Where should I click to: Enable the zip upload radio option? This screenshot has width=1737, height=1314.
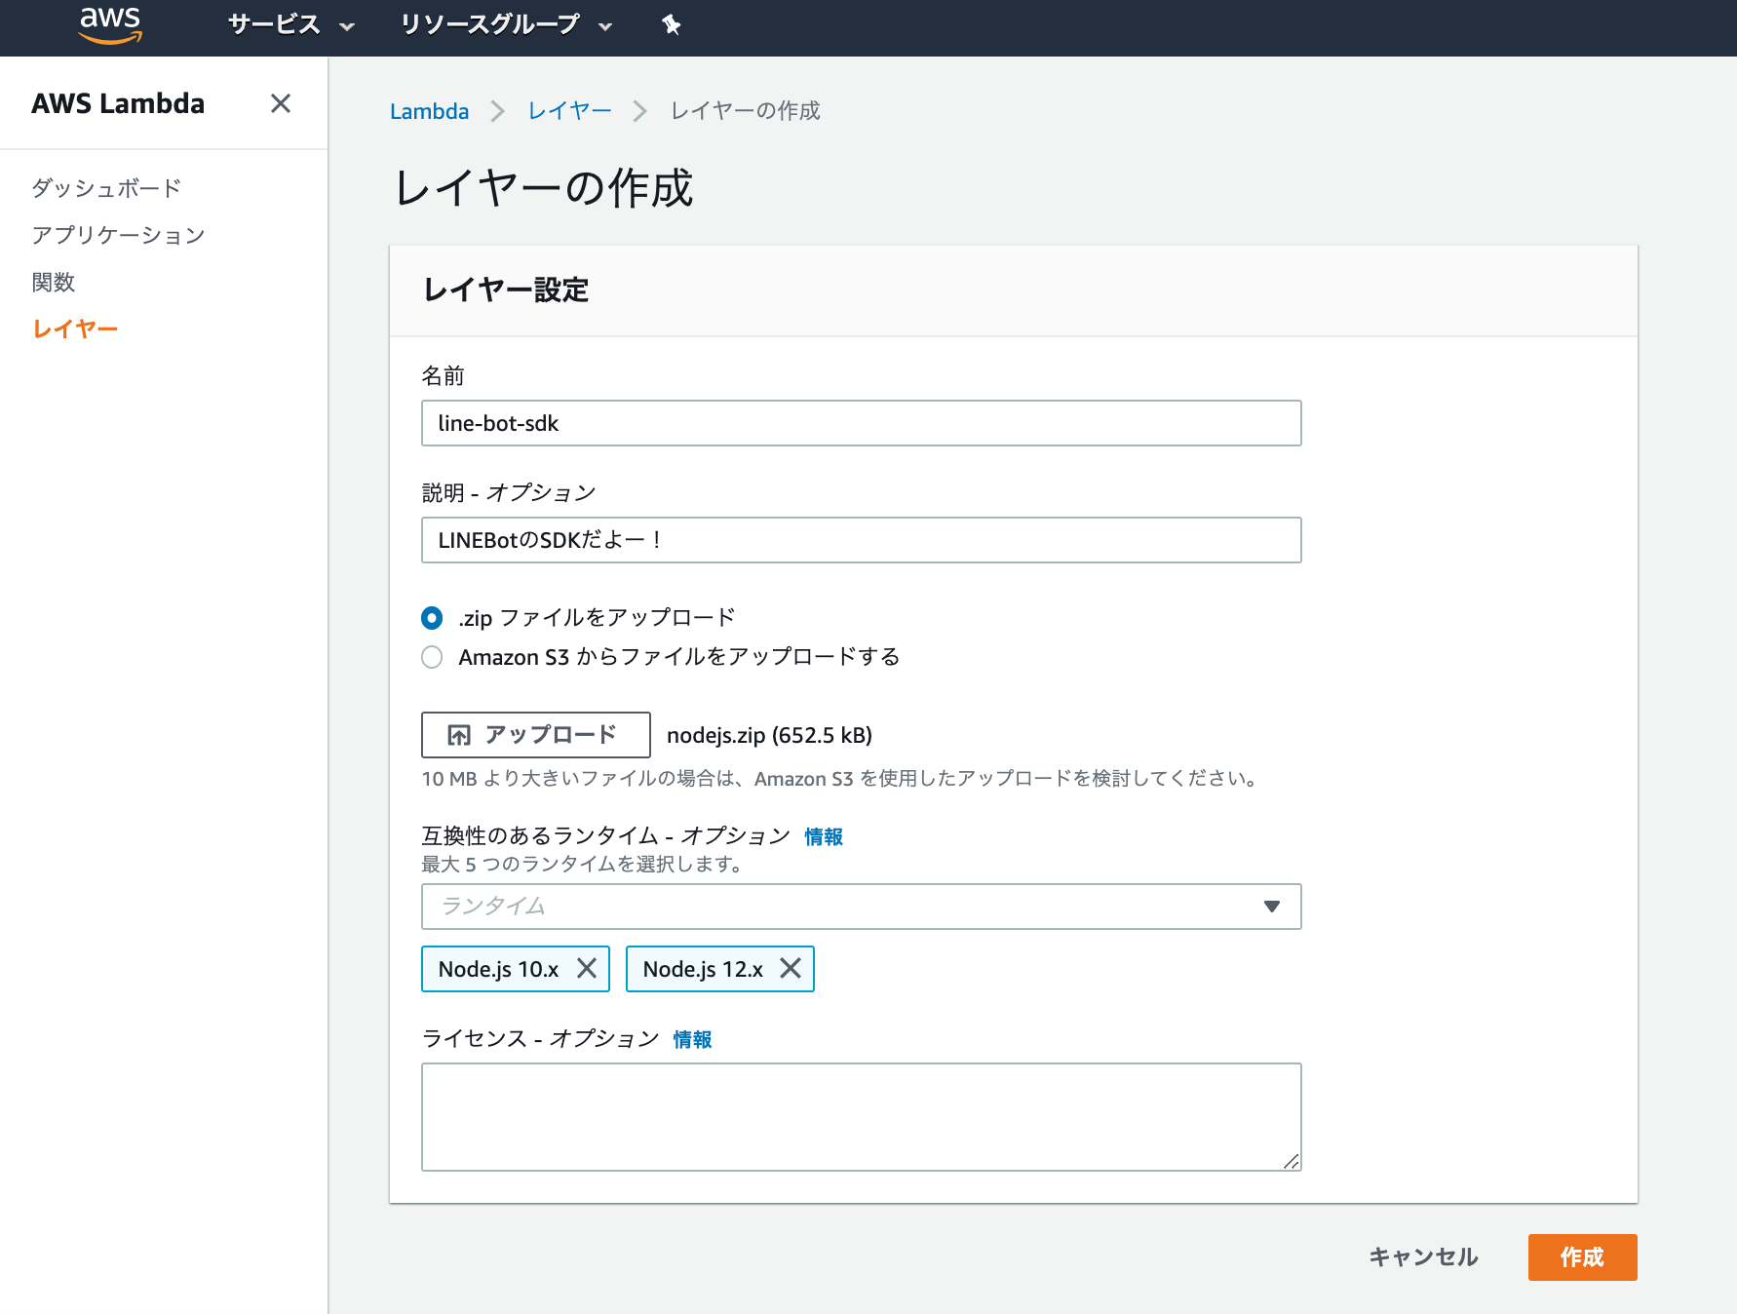(432, 617)
